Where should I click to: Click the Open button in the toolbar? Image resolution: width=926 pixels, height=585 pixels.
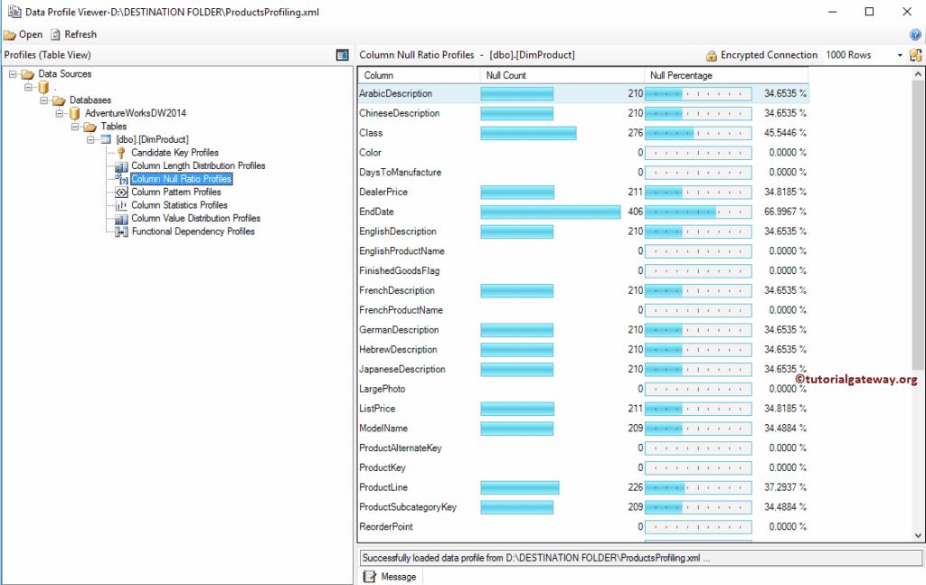[x=23, y=33]
